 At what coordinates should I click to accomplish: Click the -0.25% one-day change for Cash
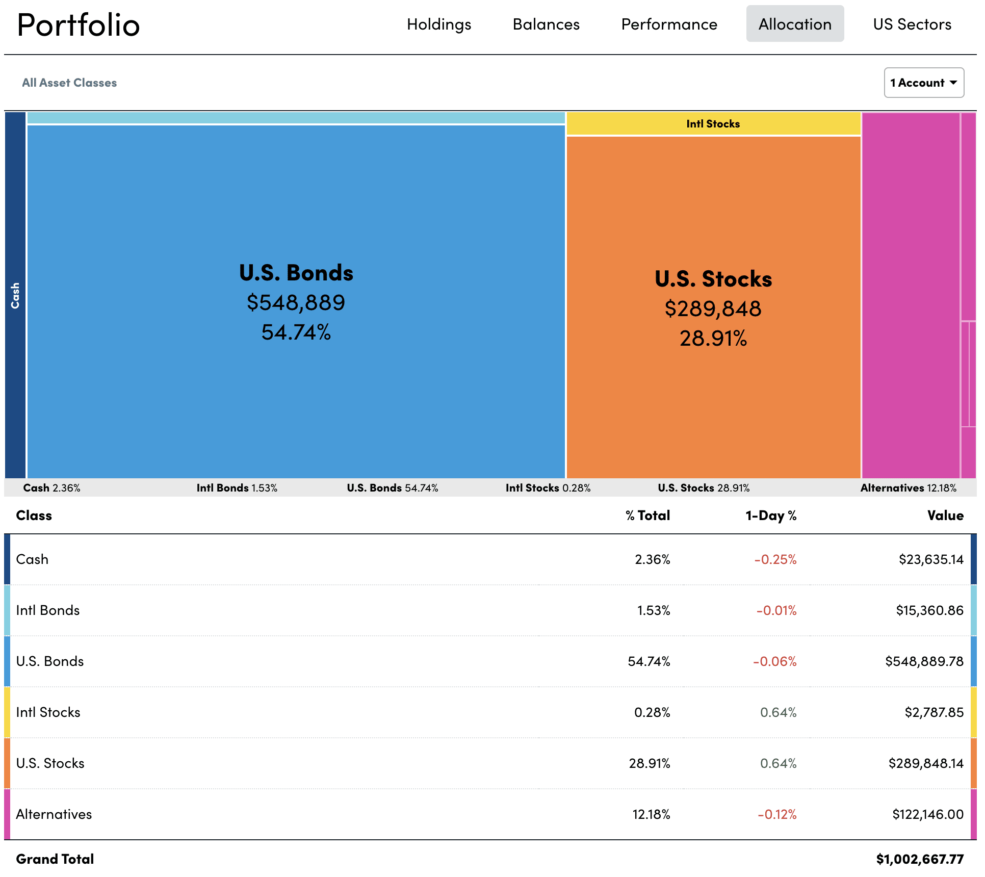pyautogui.click(x=775, y=559)
